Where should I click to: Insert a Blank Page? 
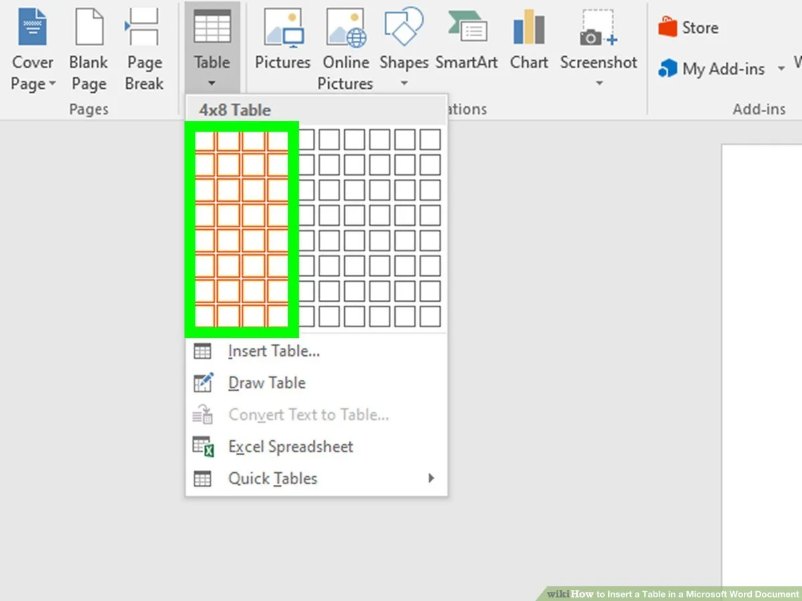(89, 51)
